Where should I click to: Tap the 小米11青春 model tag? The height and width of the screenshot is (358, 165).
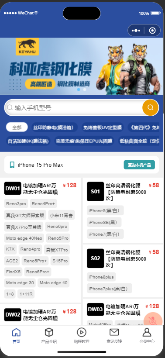[x=62, y=215]
